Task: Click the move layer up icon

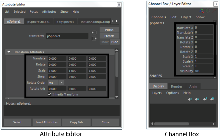Action: coord(190,99)
